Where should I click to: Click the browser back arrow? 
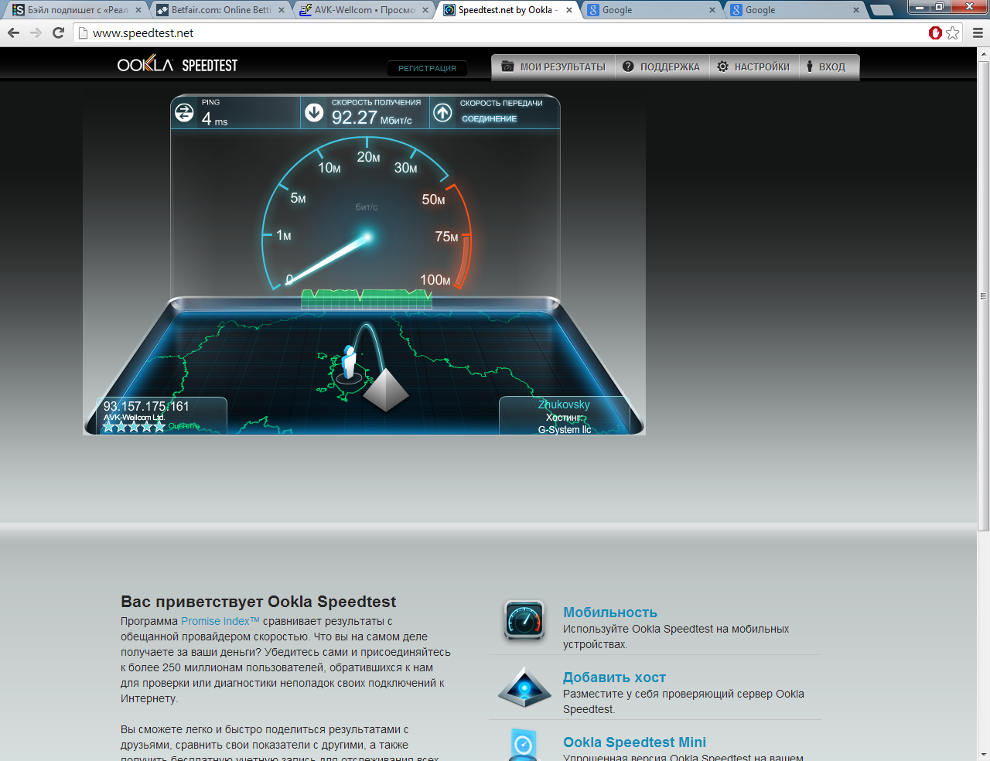pyautogui.click(x=13, y=32)
